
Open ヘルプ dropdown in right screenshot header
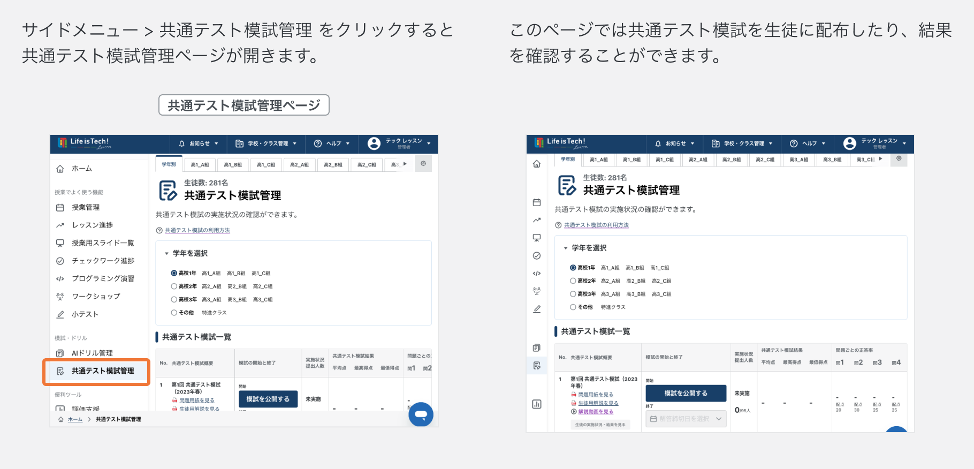tap(808, 143)
